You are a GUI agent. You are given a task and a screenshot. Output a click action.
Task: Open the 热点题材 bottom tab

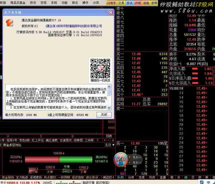pyautogui.click(x=50, y=177)
